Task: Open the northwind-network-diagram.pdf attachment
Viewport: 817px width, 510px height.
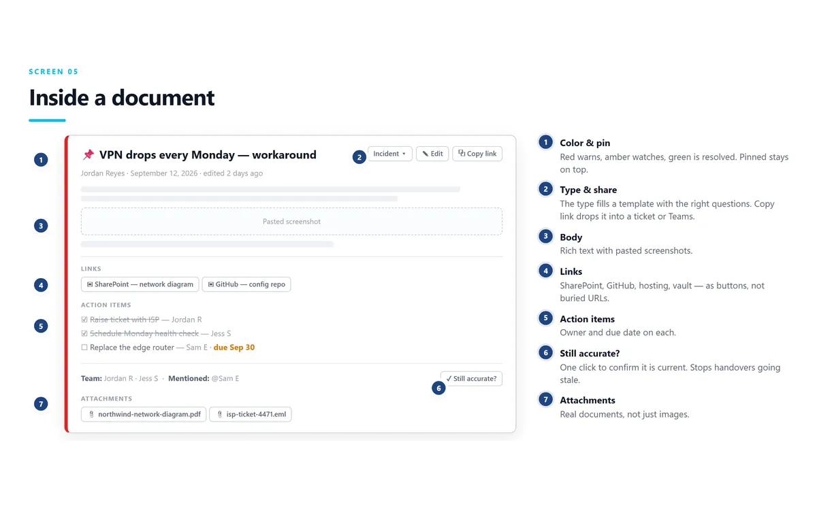Action: coord(144,413)
